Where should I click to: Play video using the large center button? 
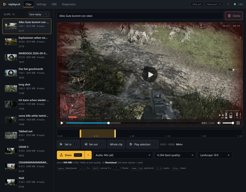(150, 74)
